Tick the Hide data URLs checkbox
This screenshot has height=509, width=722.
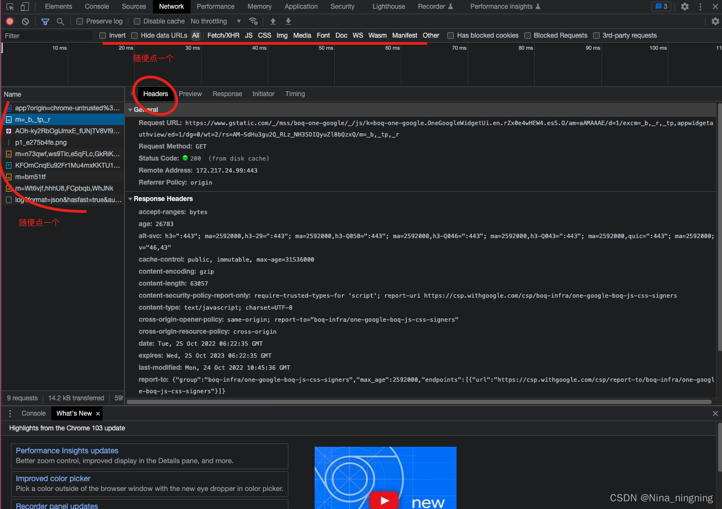click(134, 35)
